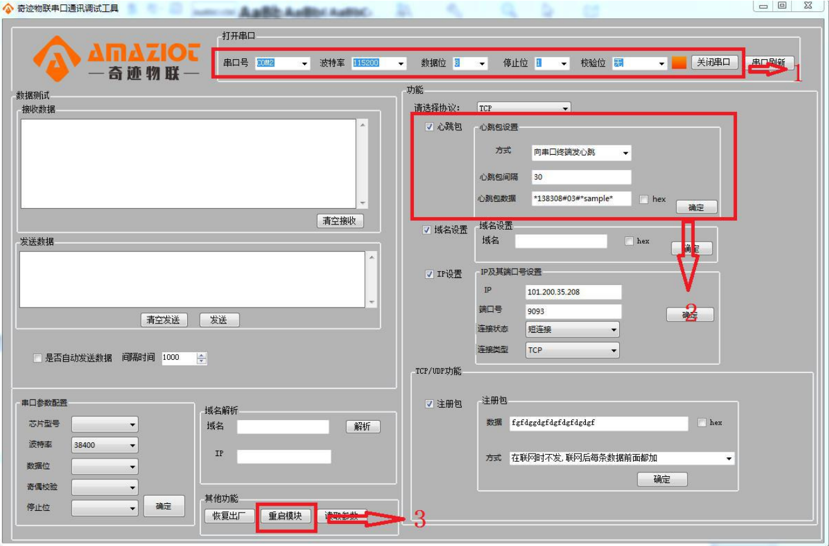Click the 关闭串口 button

(714, 62)
